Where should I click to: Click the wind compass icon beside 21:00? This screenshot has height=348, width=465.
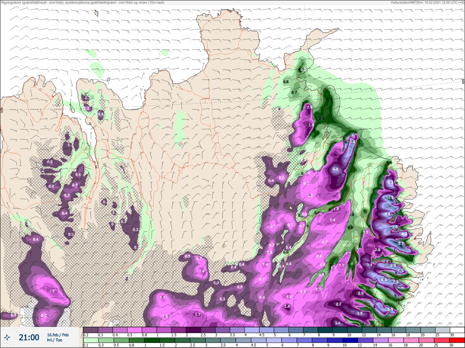click(7, 337)
